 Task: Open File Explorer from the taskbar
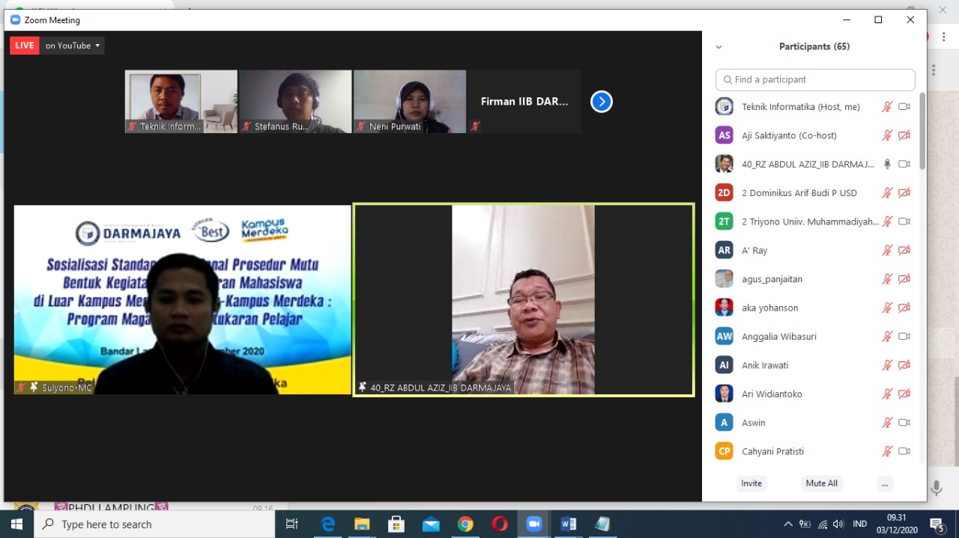tap(362, 524)
